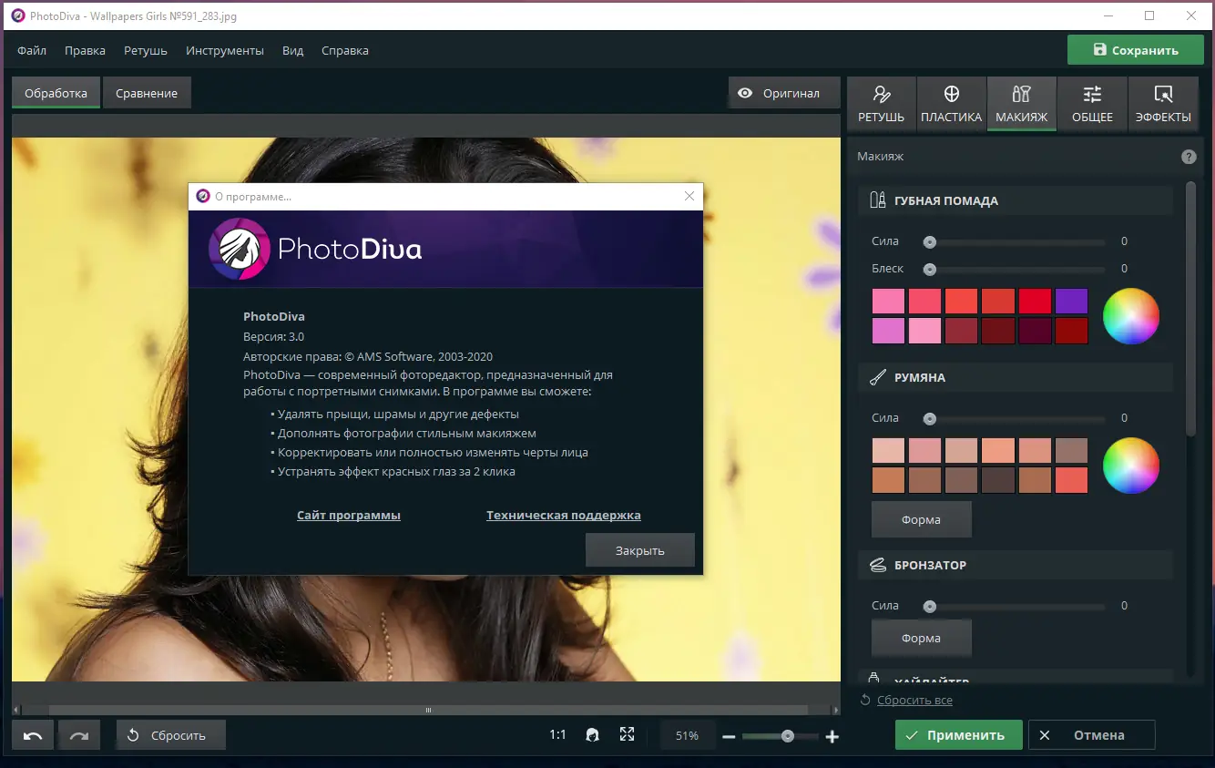Viewport: 1215px width, 768px height.
Task: Click the fit-to-screen expand icon
Action: pos(627,735)
